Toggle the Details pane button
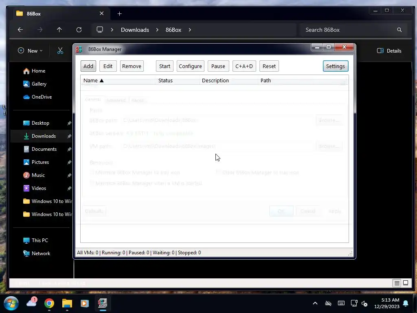 click(389, 51)
